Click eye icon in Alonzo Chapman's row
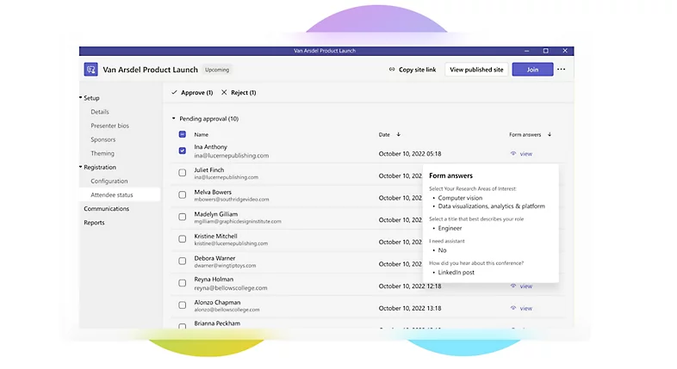 (x=513, y=308)
